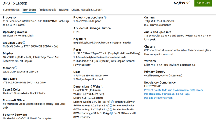This screenshot has height=120, width=216.
Task: Click the Chassis heading
Action: [x=149, y=47]
